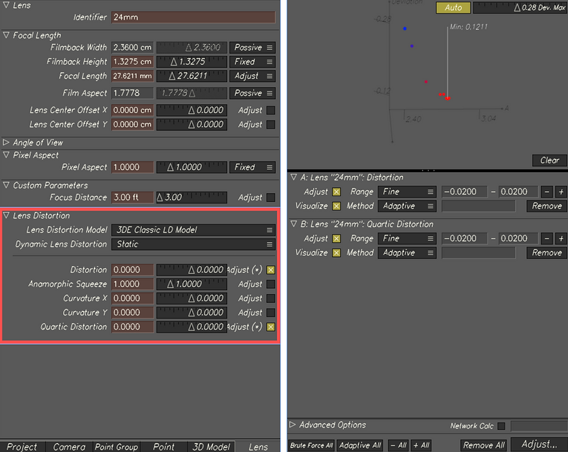The width and height of the screenshot is (568, 452).
Task: Click the '- All' button
Action: click(x=398, y=445)
